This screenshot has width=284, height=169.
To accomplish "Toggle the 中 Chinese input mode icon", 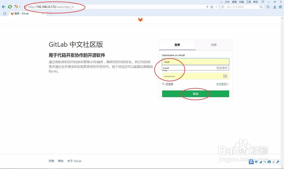I will coord(256,162).
